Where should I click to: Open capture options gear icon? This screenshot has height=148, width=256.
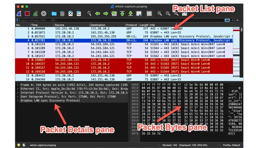tap(44, 14)
